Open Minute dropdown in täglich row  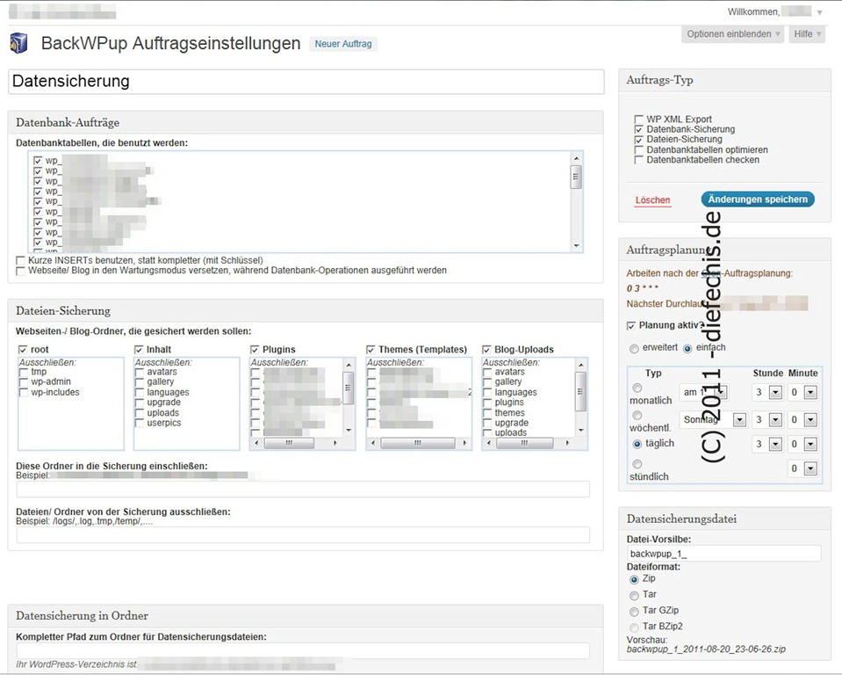(x=802, y=444)
